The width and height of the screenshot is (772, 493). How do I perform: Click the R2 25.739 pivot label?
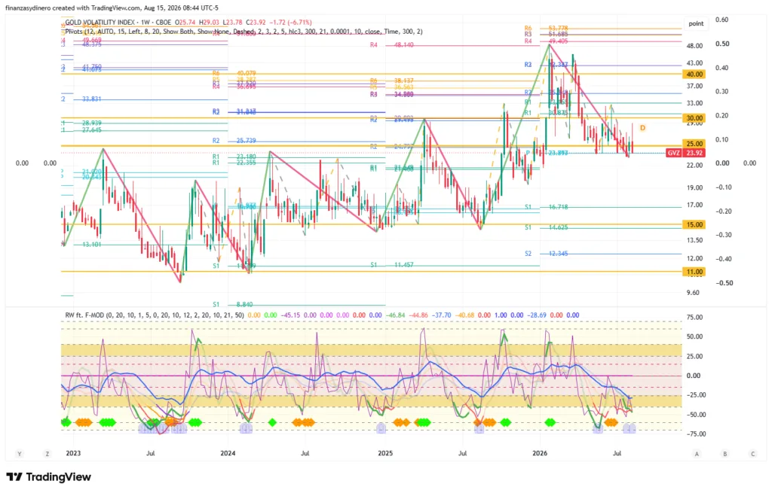coord(234,141)
